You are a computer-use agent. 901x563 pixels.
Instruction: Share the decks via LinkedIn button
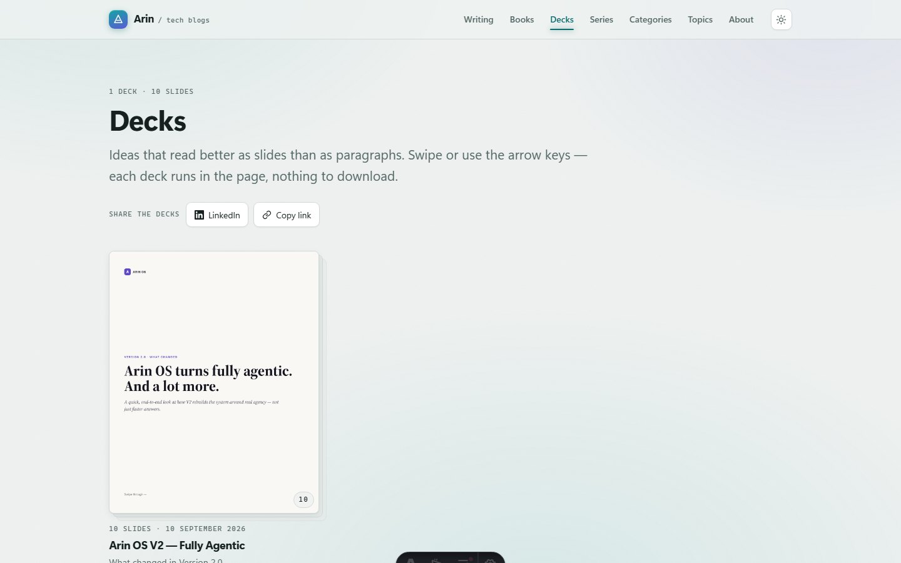(217, 215)
